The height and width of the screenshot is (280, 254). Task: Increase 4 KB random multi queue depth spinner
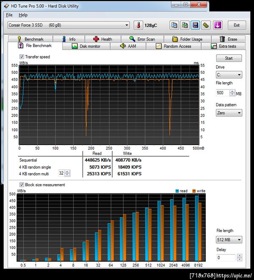67,172
